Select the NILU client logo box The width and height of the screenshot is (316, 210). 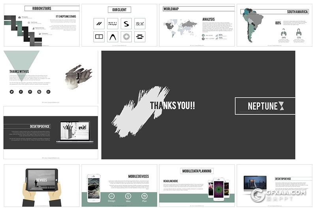(x=113, y=23)
